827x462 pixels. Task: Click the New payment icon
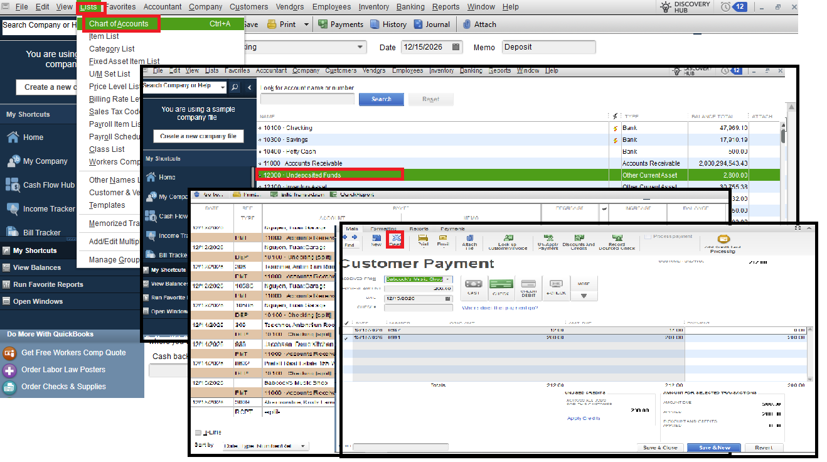[376, 239]
